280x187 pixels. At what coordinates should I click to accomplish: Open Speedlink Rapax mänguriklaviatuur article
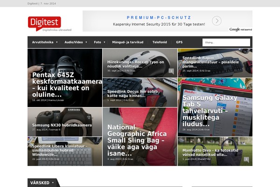click(210, 62)
